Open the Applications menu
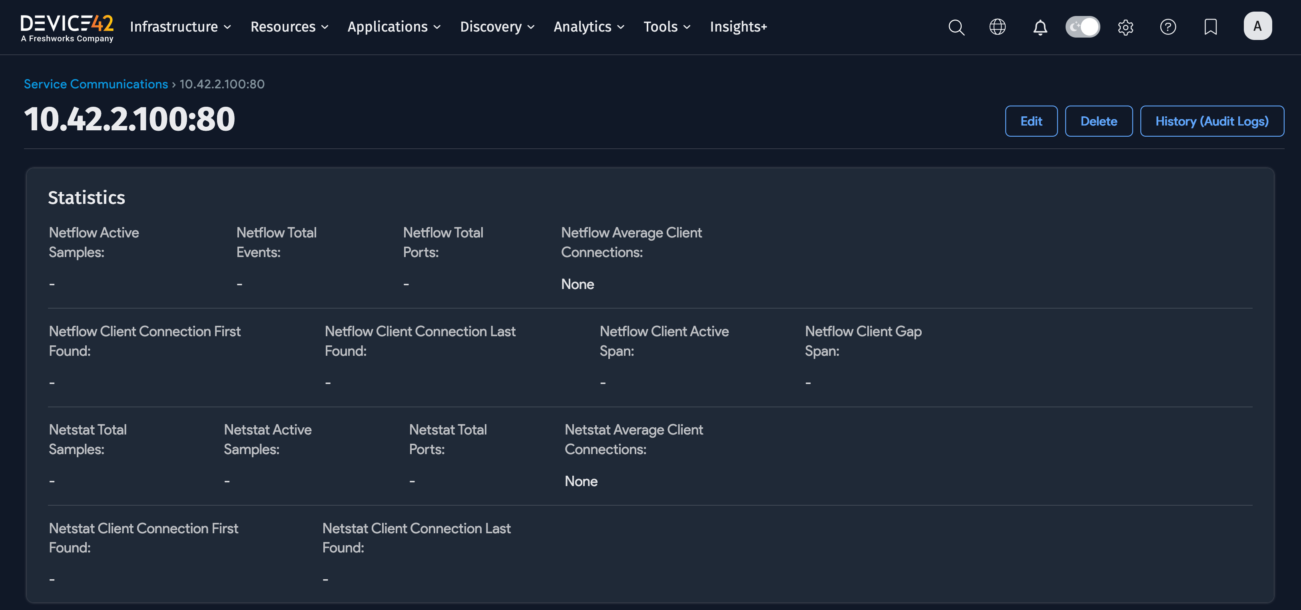The image size is (1301, 610). pos(393,27)
